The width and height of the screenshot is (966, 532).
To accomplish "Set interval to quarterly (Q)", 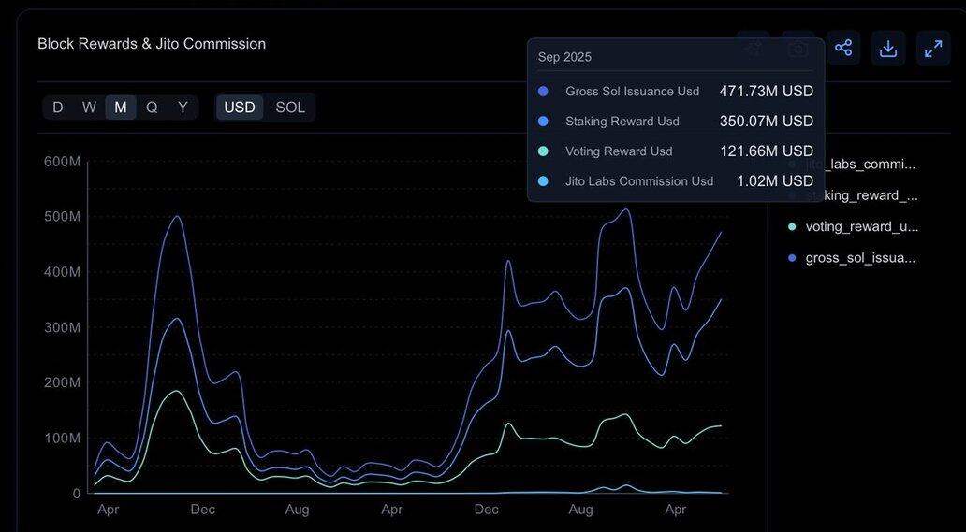I will (x=152, y=108).
